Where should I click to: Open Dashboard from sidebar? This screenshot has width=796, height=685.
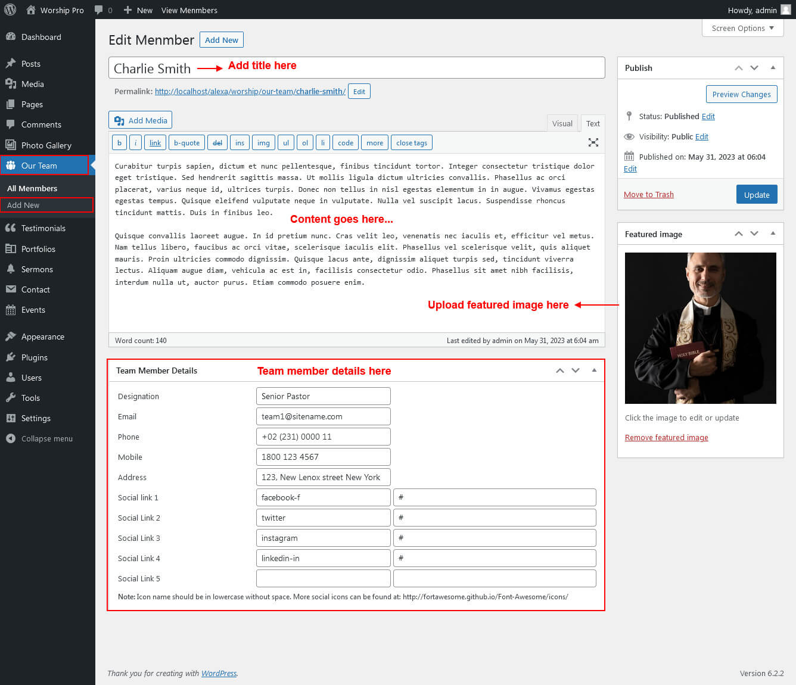click(x=41, y=37)
